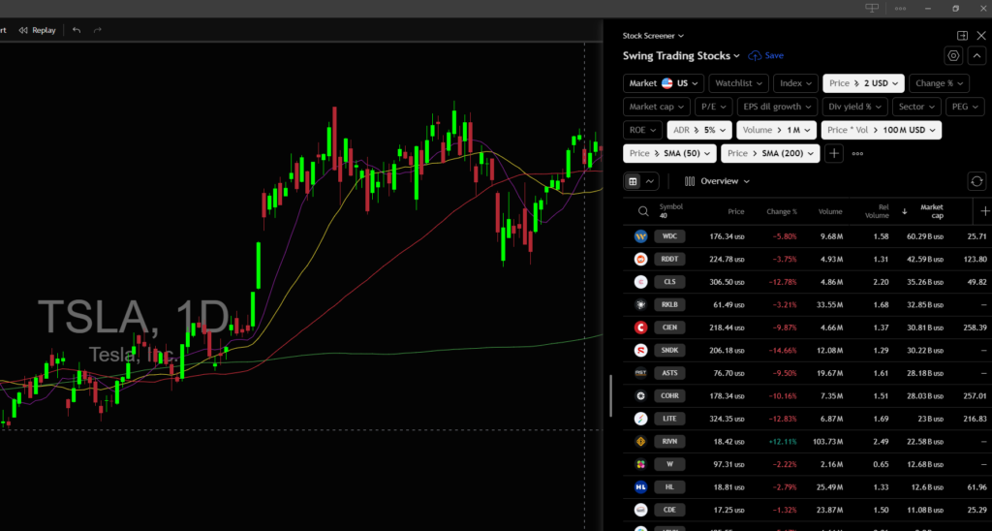The image size is (992, 531).
Task: Open the Market cap filter pill
Action: click(657, 107)
